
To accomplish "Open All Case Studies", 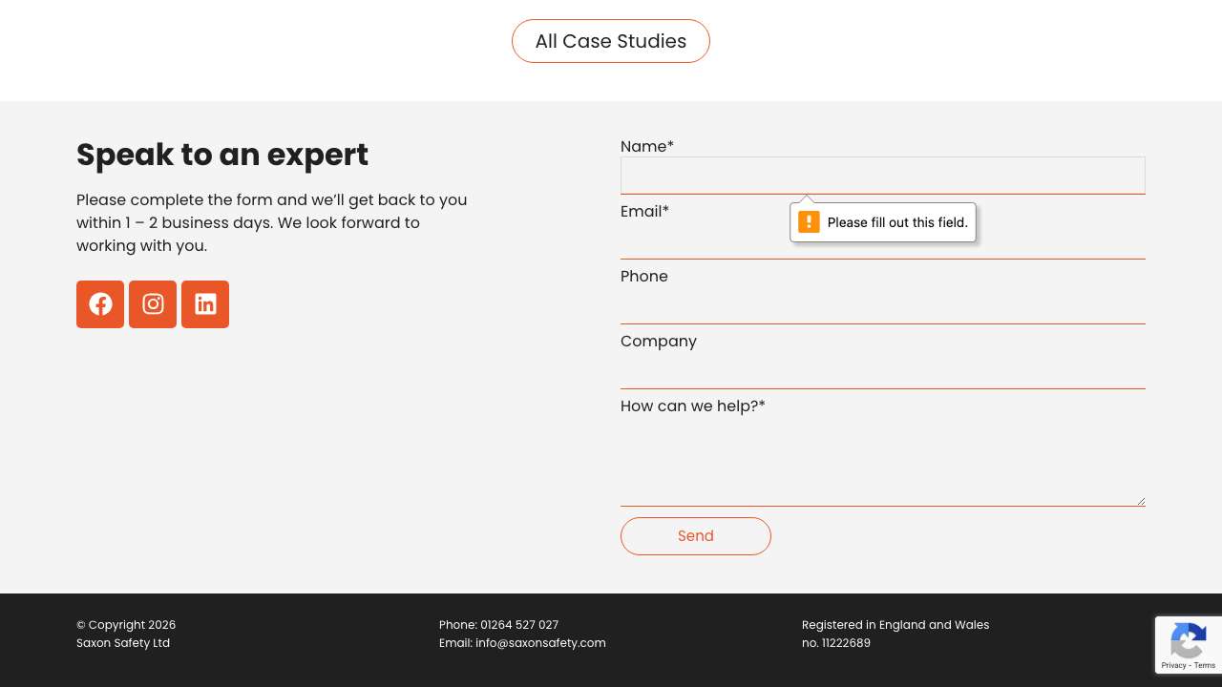I will tap(611, 41).
